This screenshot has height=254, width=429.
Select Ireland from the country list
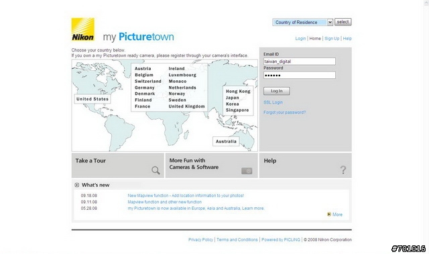(176, 68)
